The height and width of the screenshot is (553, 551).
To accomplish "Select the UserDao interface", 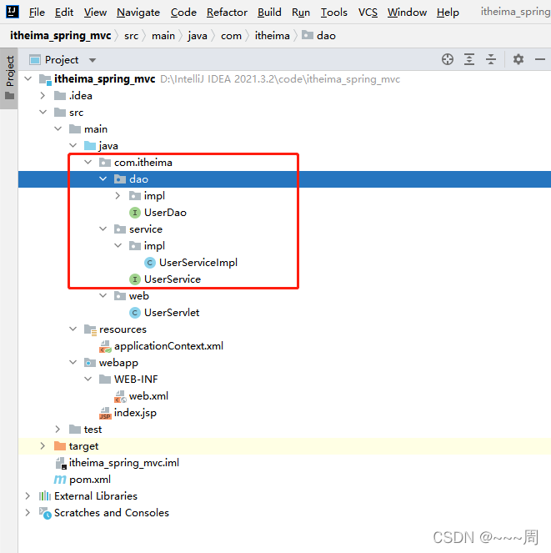I will point(165,213).
